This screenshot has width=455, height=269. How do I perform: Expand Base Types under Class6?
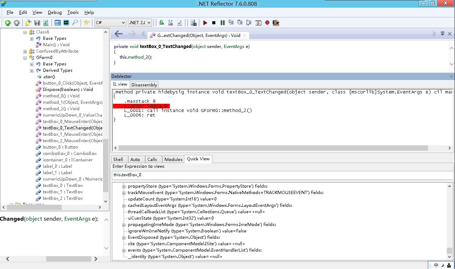32,38
